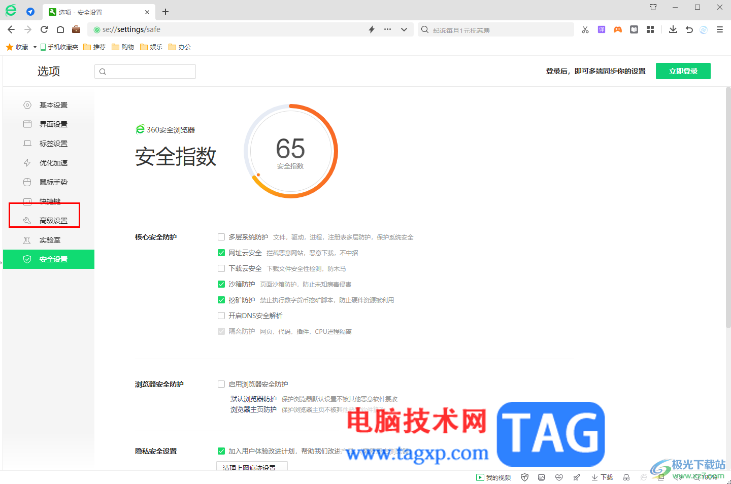The image size is (731, 484).
Task: Click the incognito glasses icon in status bar
Action: coord(626,477)
